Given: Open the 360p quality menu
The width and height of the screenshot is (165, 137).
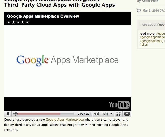Looking at the screenshot, I should [x=107, y=114].
